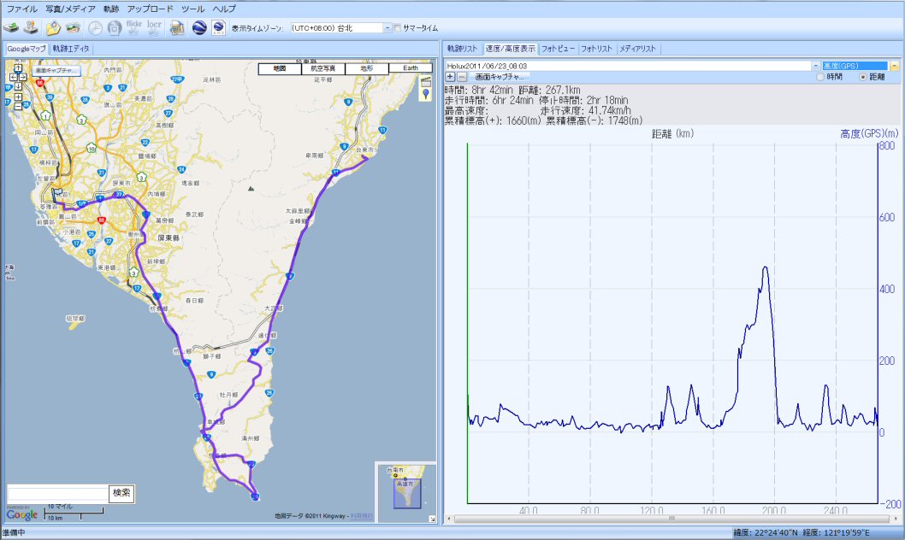The width and height of the screenshot is (905, 540).
Task: Open the ヘルプ menu
Action: [x=224, y=9]
